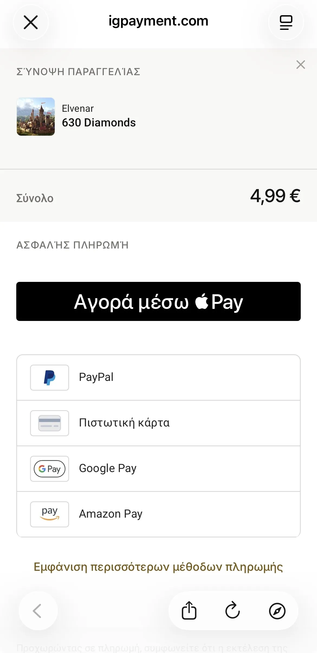Buy with the Apple Pay button
The height and width of the screenshot is (653, 317).
[x=158, y=301]
